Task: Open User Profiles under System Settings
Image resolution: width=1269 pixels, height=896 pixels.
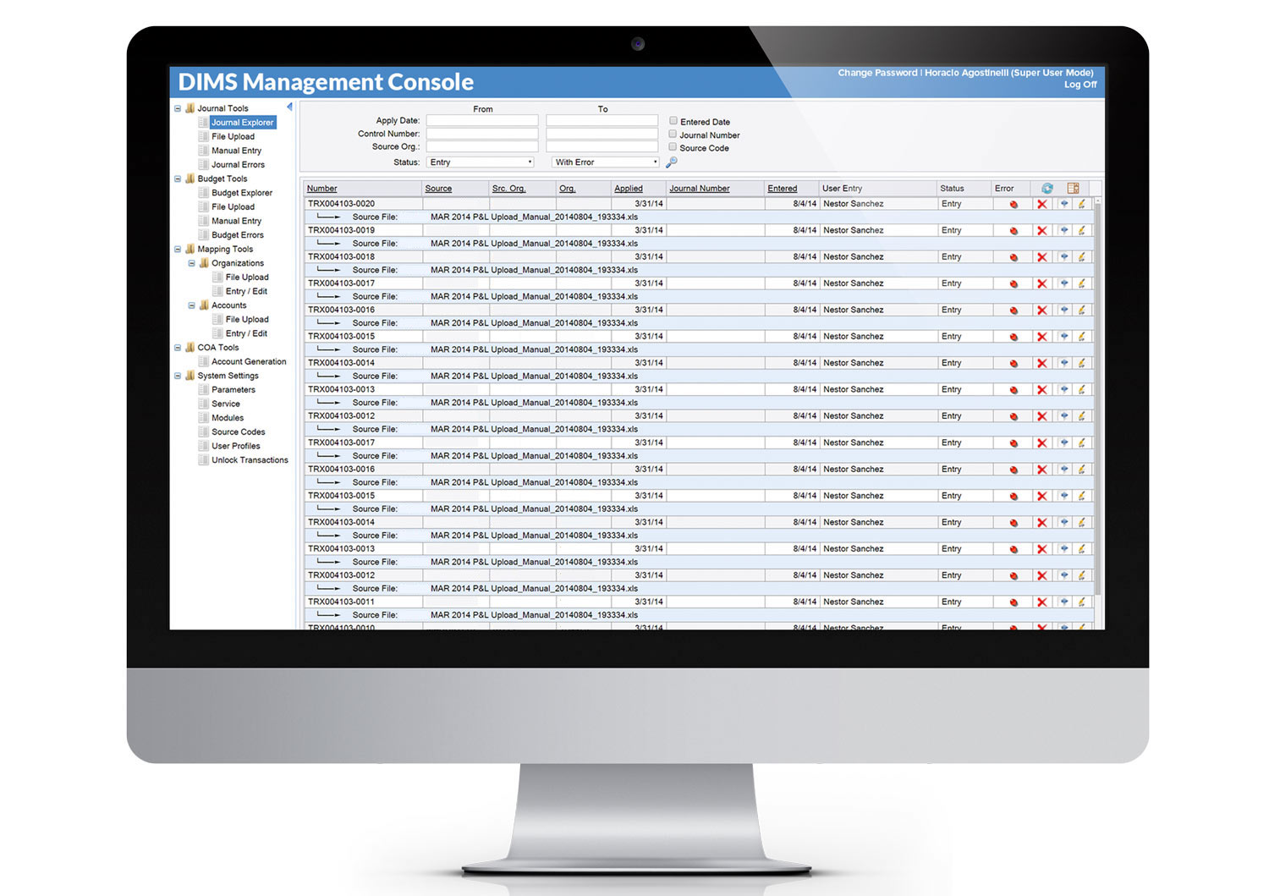Action: tap(236, 446)
